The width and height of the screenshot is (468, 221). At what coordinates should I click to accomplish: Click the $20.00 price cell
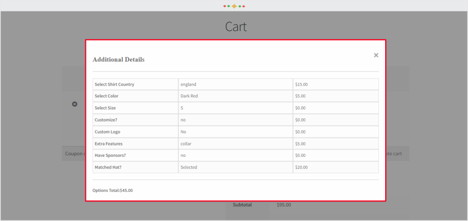pyautogui.click(x=336, y=167)
